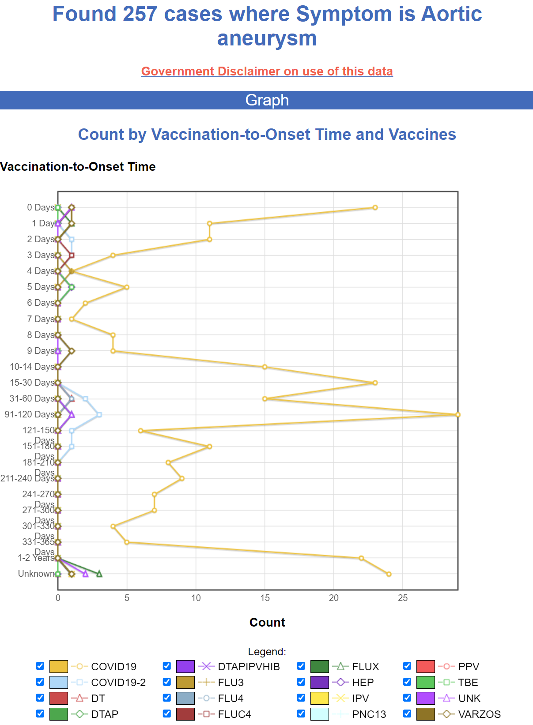Click the FLU3 plus line marker icon
Image resolution: width=533 pixels, height=725 pixels.
click(x=206, y=682)
